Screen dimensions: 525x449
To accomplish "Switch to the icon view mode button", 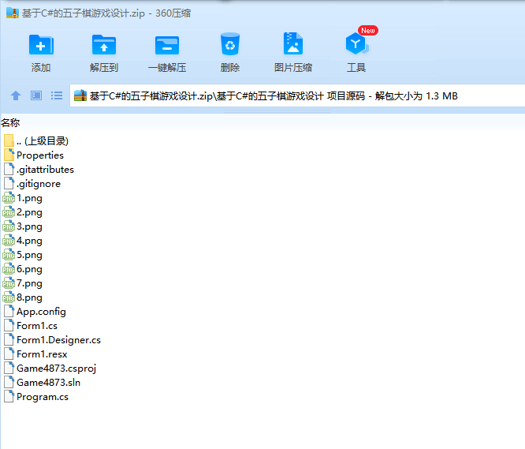I will (36, 95).
